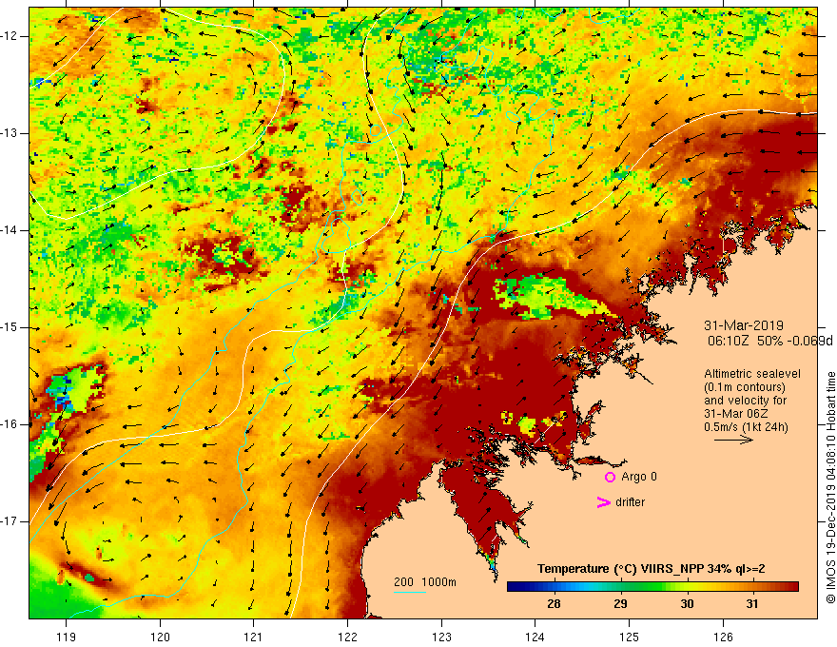Click the latitude label -16
Viewport: 837px width, 647px height.
coord(10,424)
